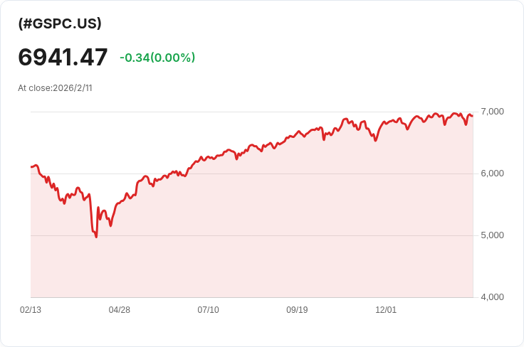Click the #GSPC.US ticker title
This screenshot has height=347, width=524.
pyautogui.click(x=60, y=23)
